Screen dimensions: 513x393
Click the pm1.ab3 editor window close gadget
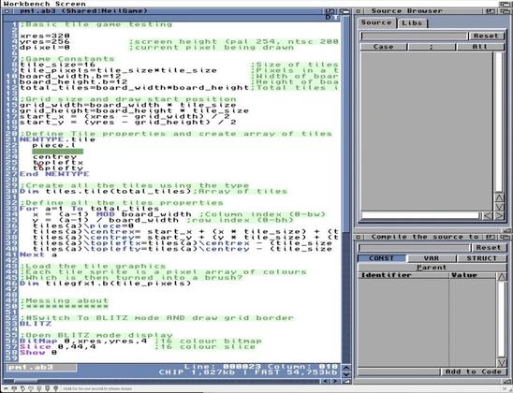(7, 11)
